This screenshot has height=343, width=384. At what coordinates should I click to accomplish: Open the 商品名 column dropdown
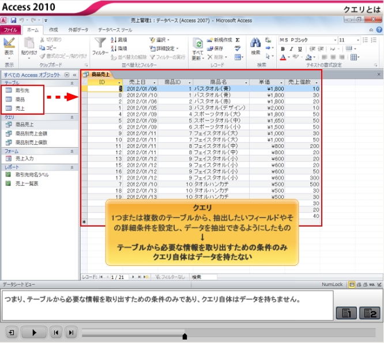click(246, 82)
